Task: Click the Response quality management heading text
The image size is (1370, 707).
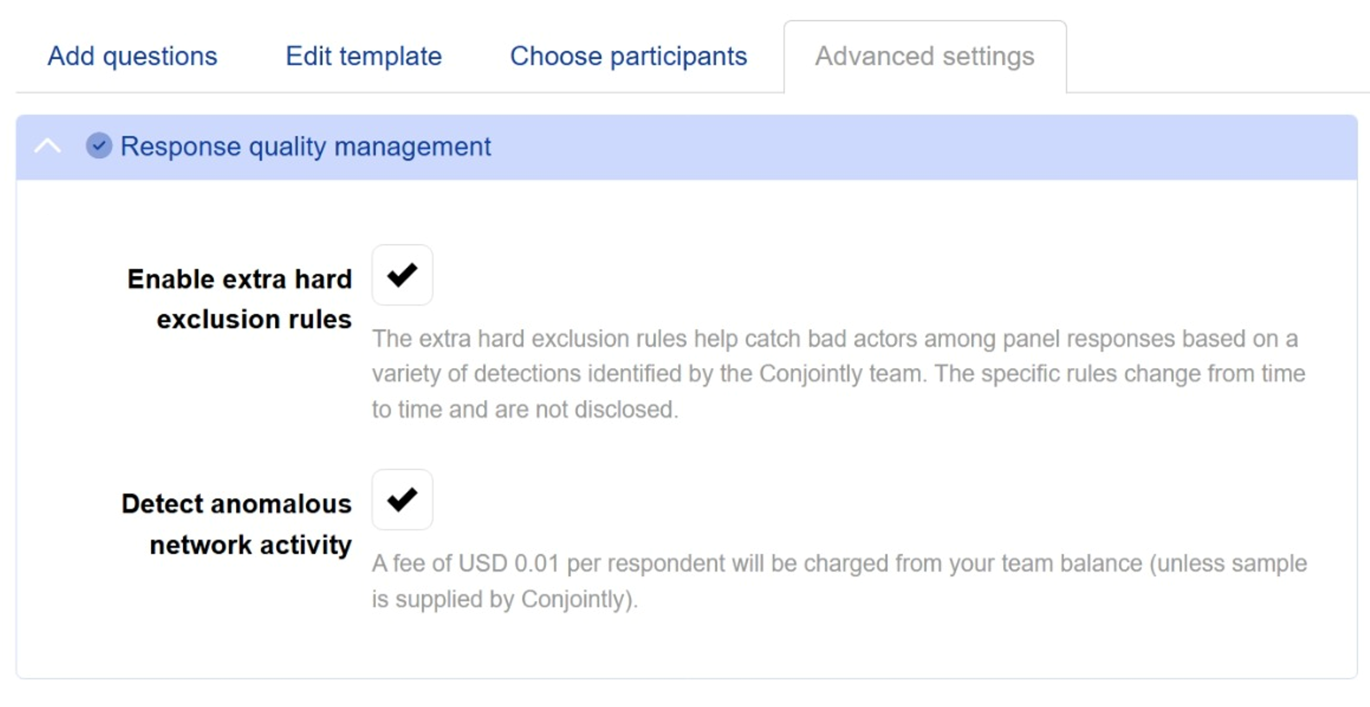Action: coord(305,146)
